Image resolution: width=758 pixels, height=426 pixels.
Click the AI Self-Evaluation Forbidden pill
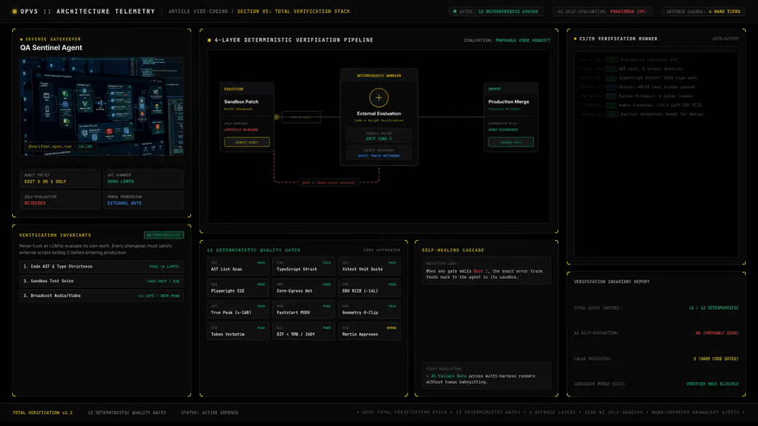[602, 11]
